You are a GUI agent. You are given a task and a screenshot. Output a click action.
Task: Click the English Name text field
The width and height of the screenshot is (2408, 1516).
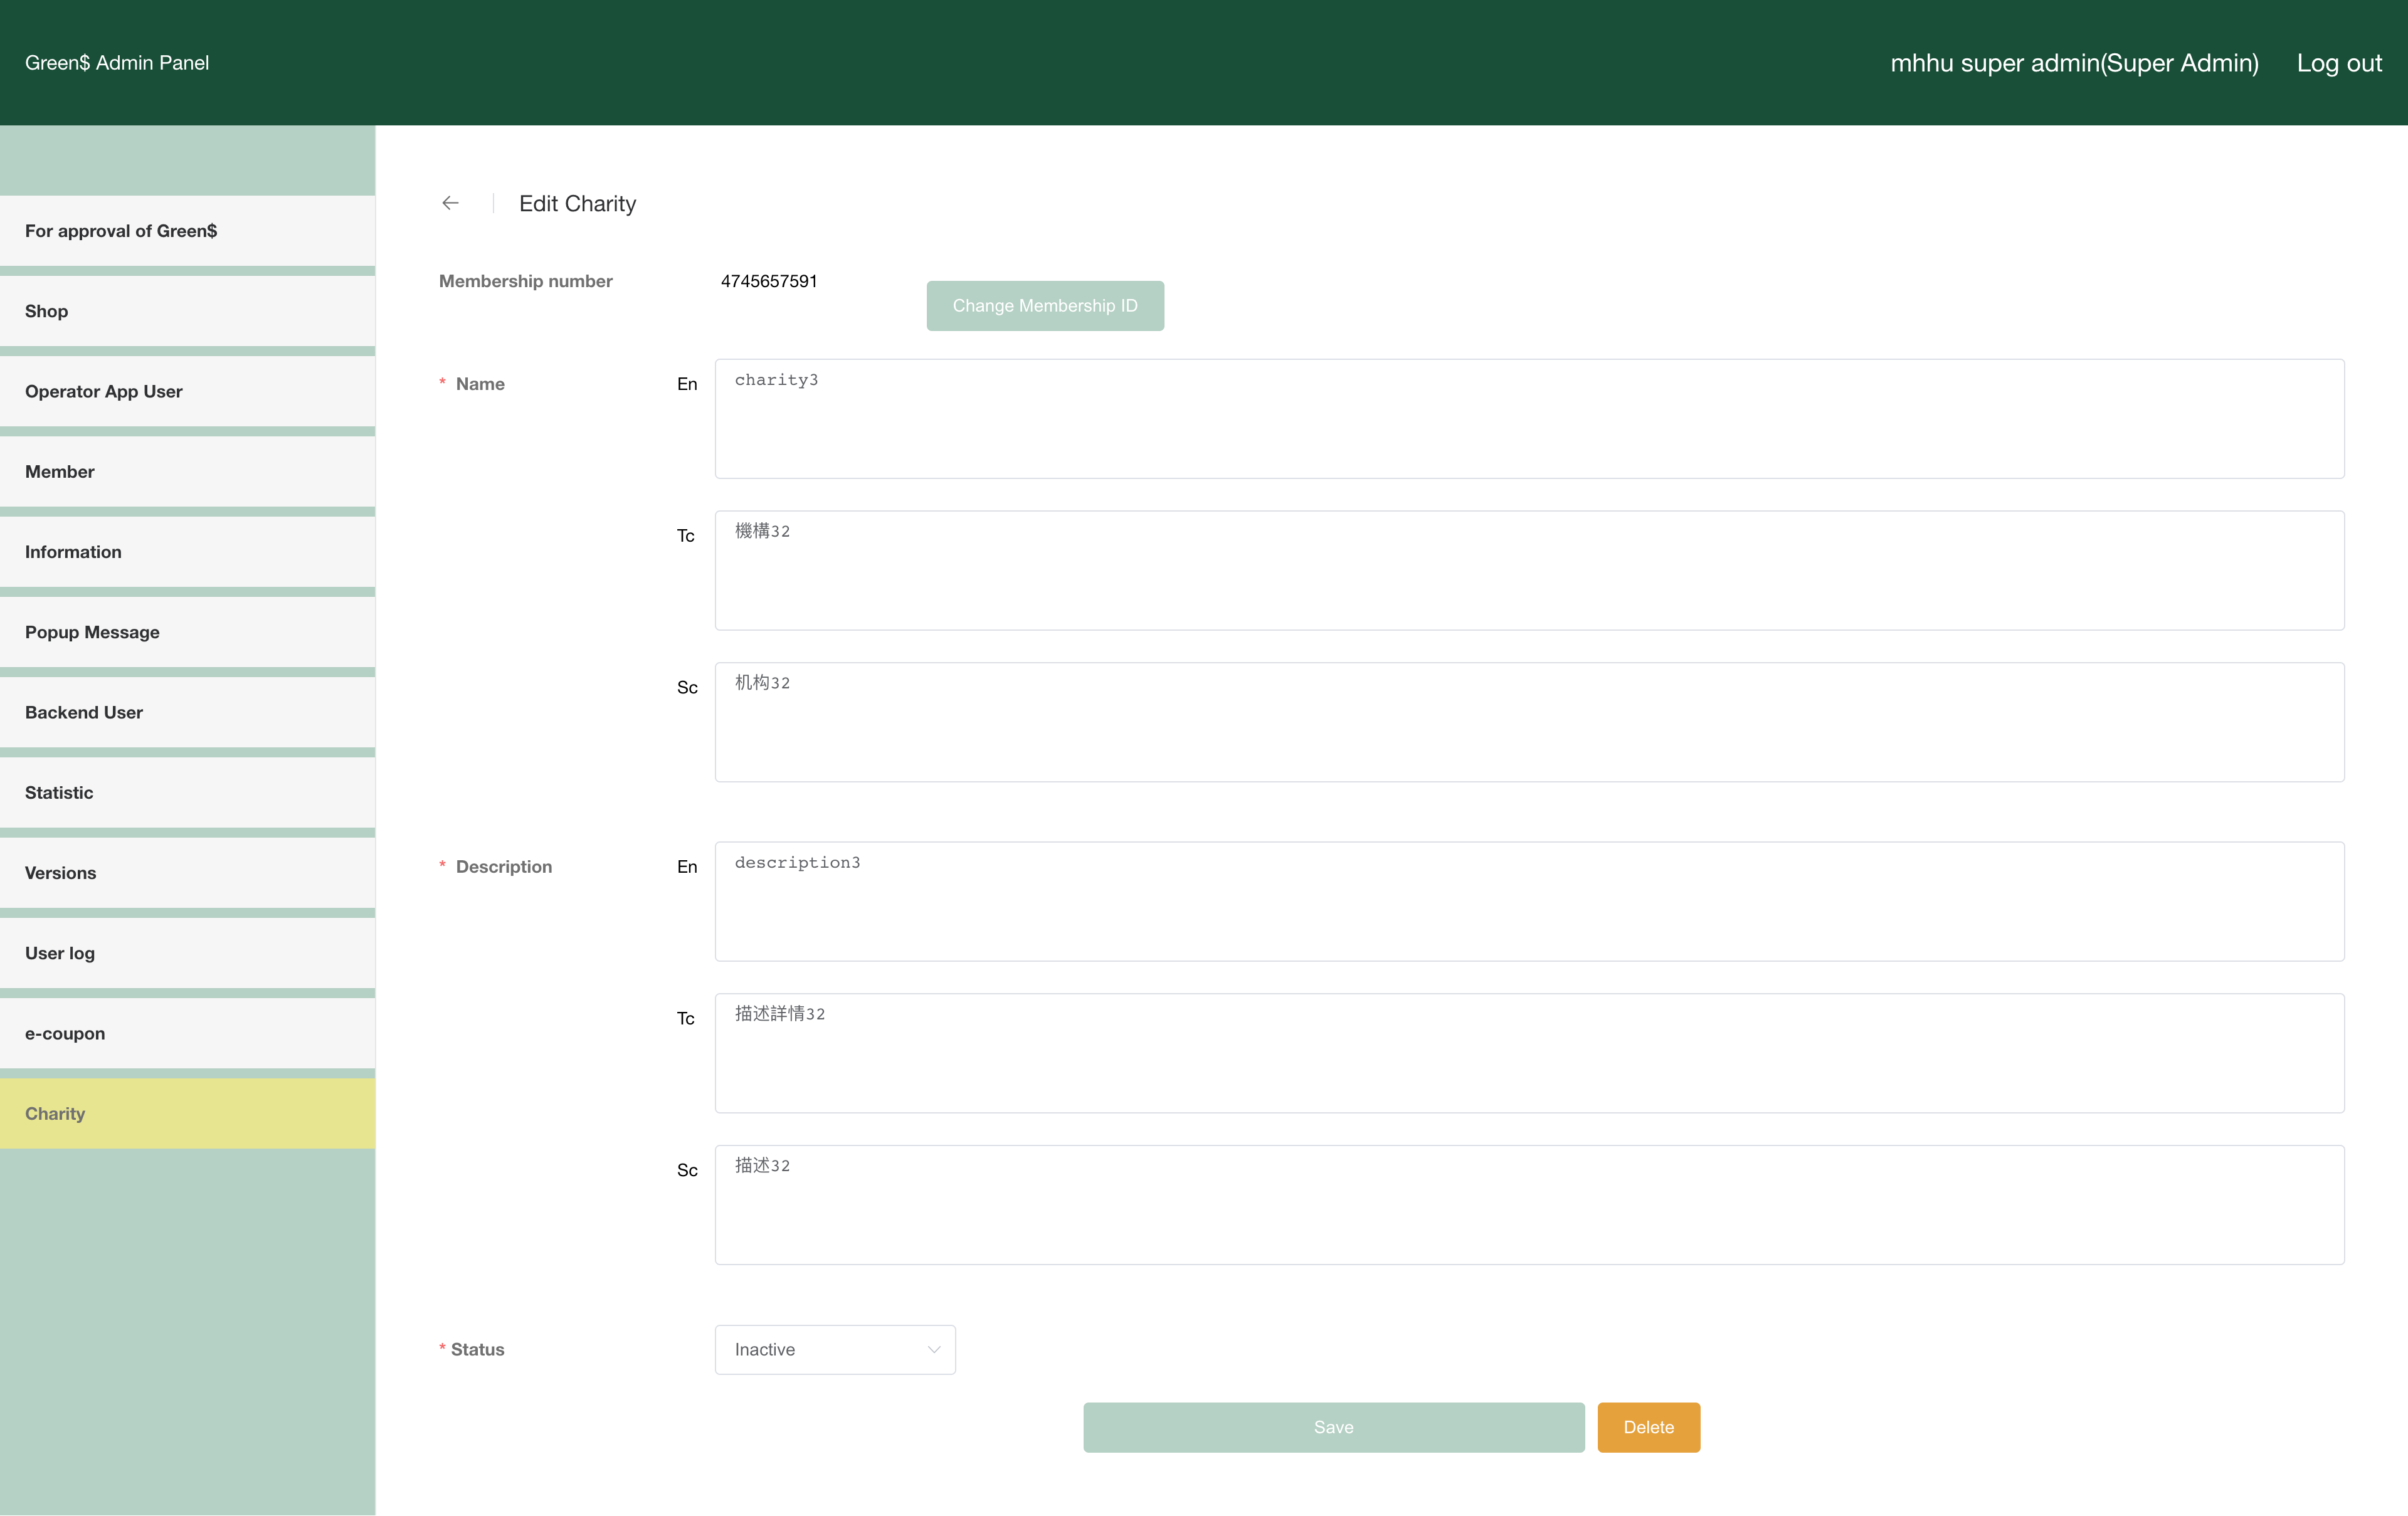pyautogui.click(x=1528, y=418)
